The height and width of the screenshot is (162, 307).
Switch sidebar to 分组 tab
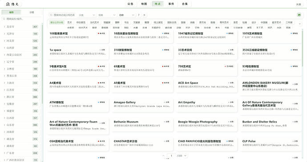tap(32, 12)
